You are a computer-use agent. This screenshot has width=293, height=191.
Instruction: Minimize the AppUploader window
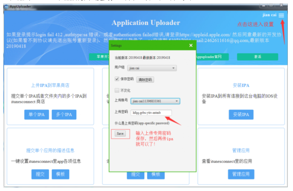tap(264, 6)
